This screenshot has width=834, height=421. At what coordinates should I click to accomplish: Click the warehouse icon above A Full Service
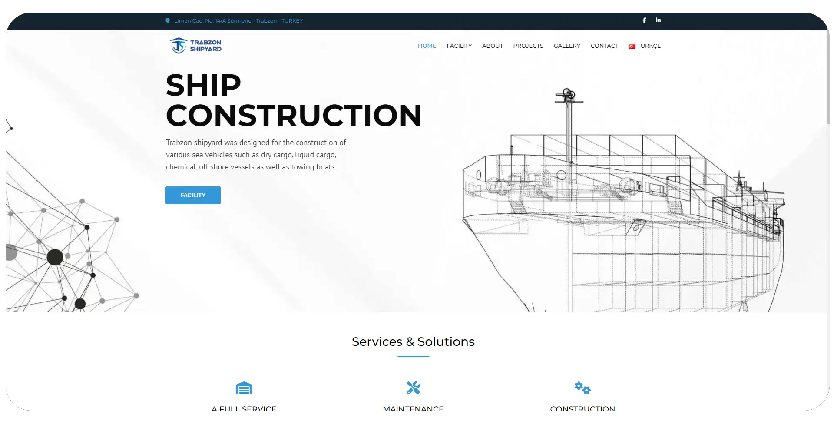tap(244, 388)
